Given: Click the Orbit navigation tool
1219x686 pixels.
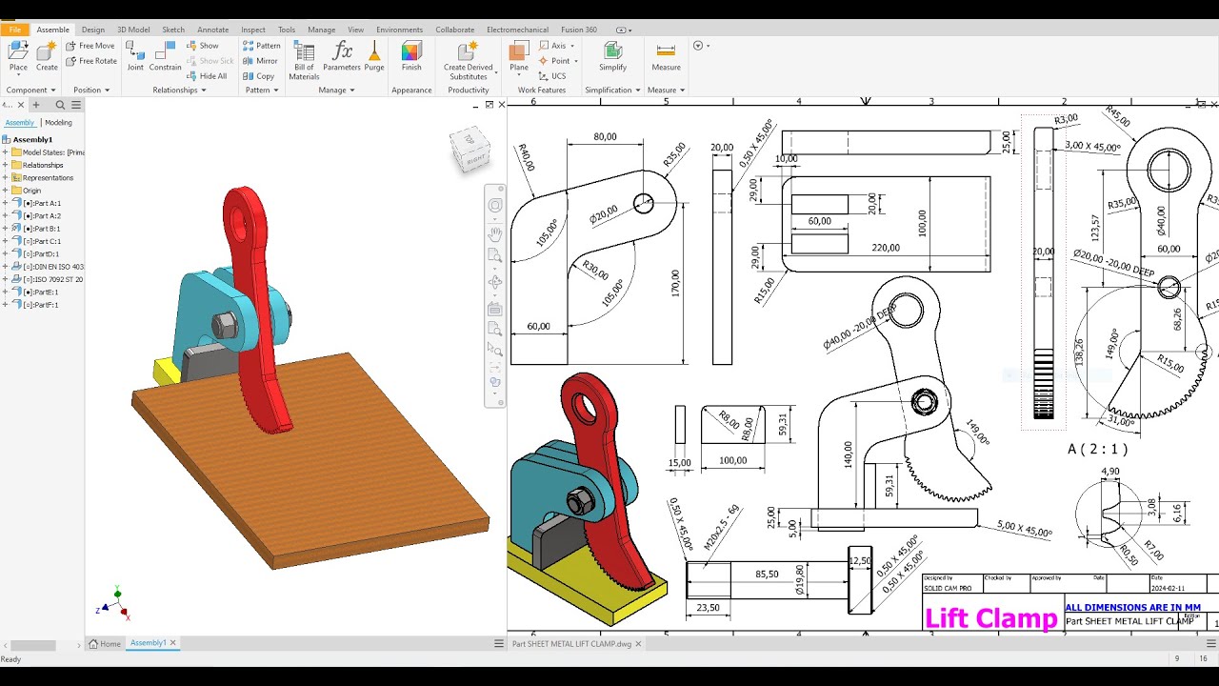Looking at the screenshot, I should tap(495, 282).
